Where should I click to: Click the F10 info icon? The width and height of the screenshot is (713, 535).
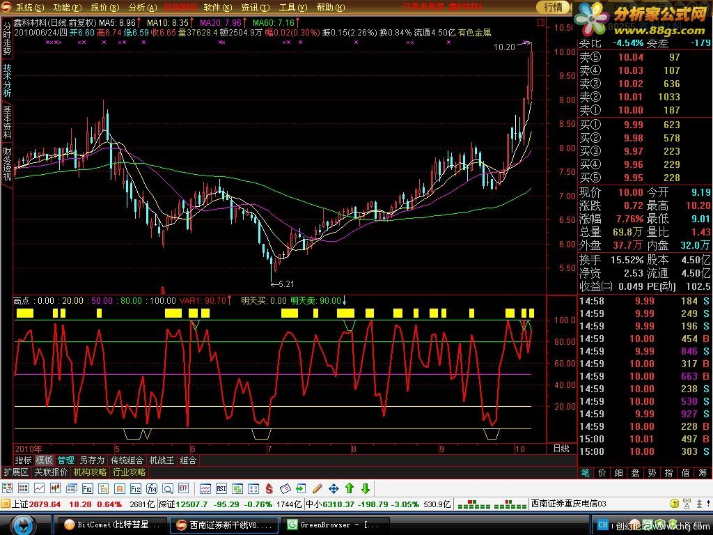tap(87, 488)
